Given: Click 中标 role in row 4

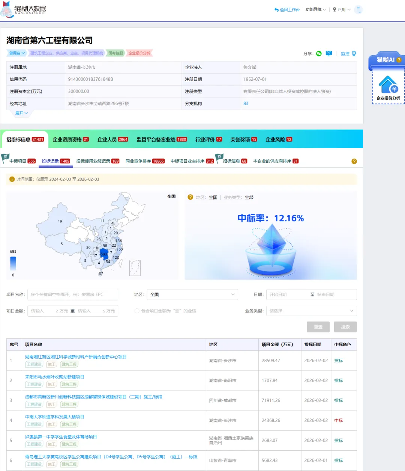Looking at the screenshot, I should click(339, 420).
